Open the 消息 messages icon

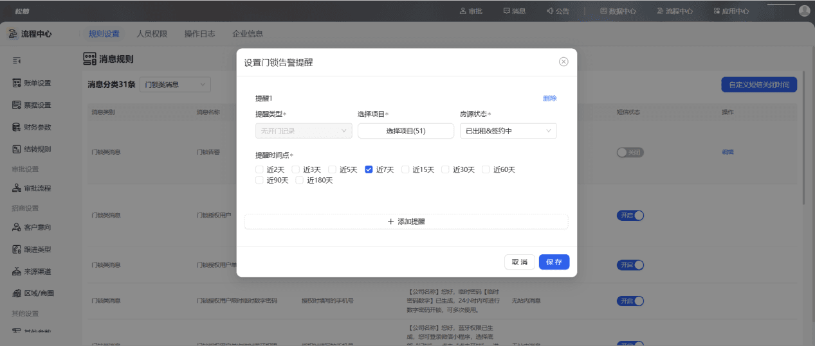(507, 11)
